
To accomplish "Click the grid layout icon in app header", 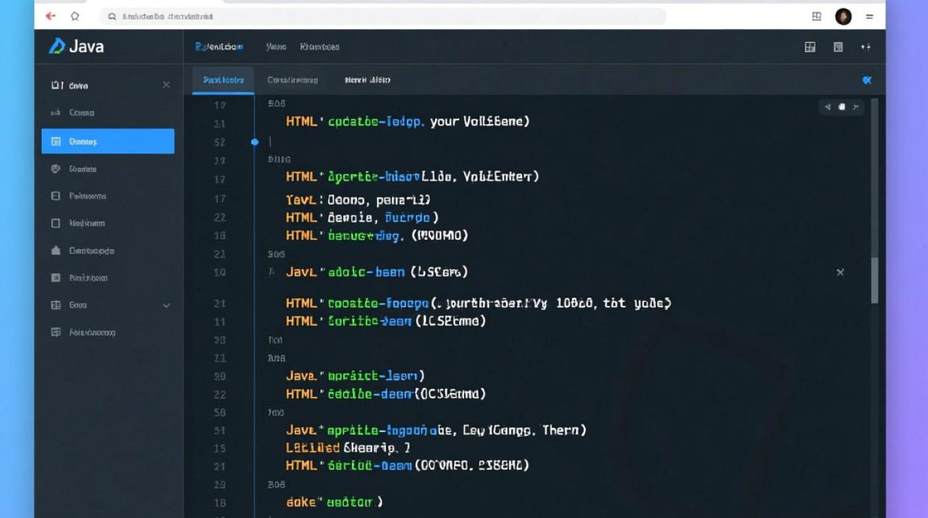I will [x=810, y=47].
